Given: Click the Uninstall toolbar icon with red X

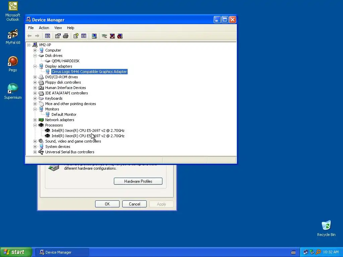Looking at the screenshot, I should click(x=112, y=36).
